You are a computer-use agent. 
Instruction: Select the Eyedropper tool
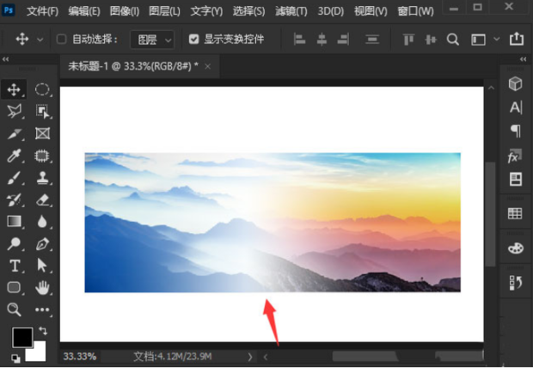point(14,156)
